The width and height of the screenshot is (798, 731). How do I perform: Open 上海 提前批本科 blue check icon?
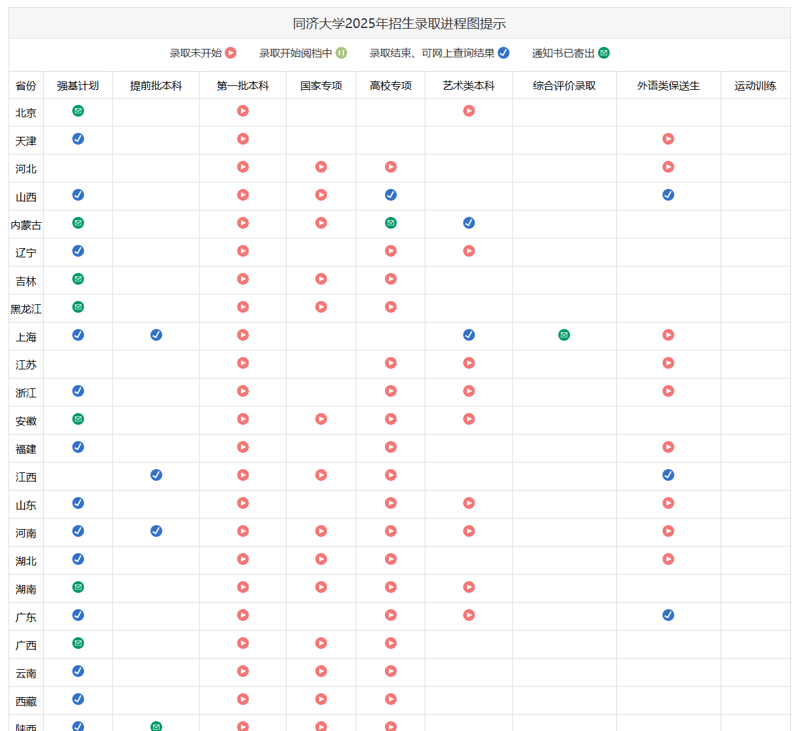156,335
